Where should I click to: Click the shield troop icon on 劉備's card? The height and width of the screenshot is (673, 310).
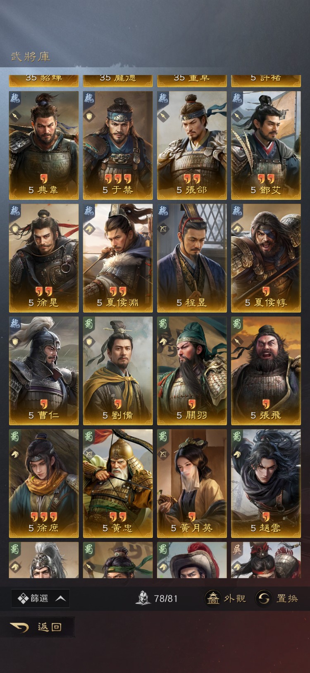pyautogui.click(x=89, y=341)
